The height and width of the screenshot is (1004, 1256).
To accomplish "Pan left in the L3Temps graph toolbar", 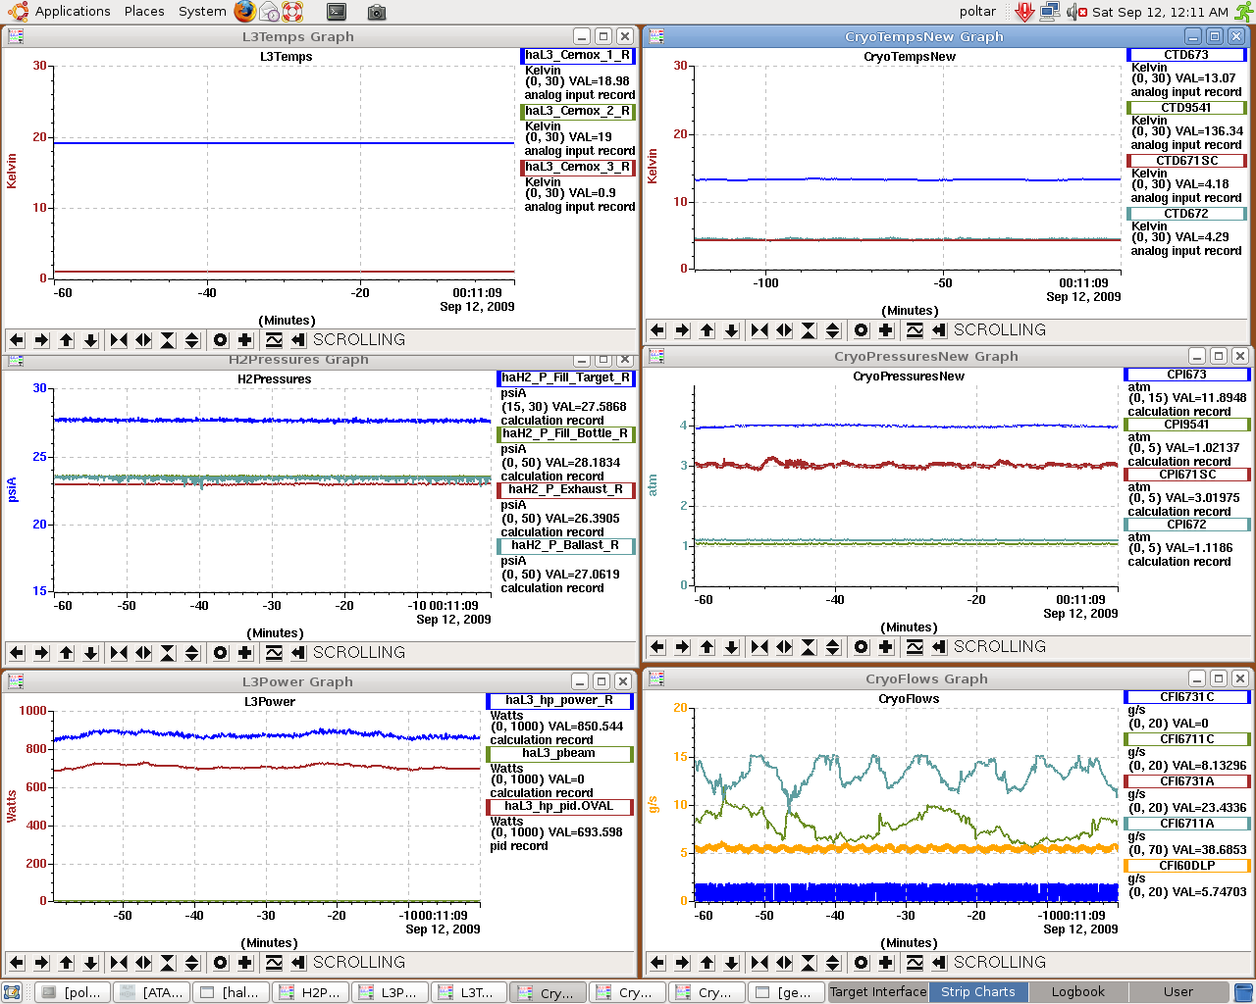I will [17, 340].
